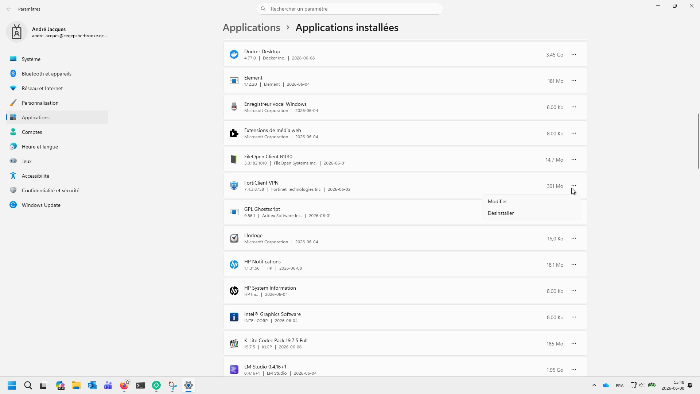The image size is (700, 394).
Task: Click the 391 Mo size of FortiClient VPN
Action: click(555, 186)
